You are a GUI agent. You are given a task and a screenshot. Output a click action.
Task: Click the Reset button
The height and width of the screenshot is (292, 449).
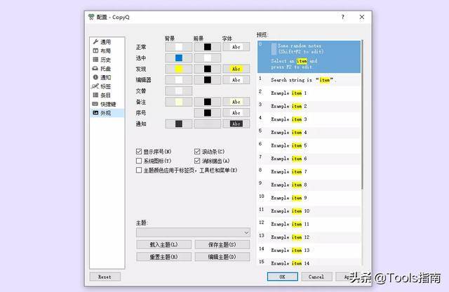(105, 277)
